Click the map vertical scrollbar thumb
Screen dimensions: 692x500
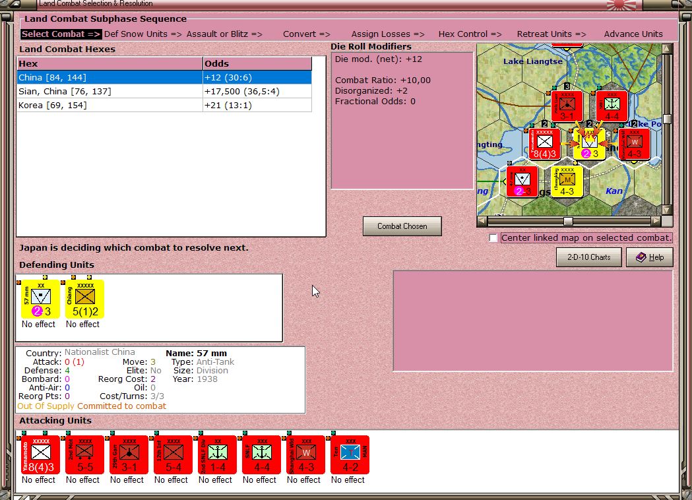(668, 119)
